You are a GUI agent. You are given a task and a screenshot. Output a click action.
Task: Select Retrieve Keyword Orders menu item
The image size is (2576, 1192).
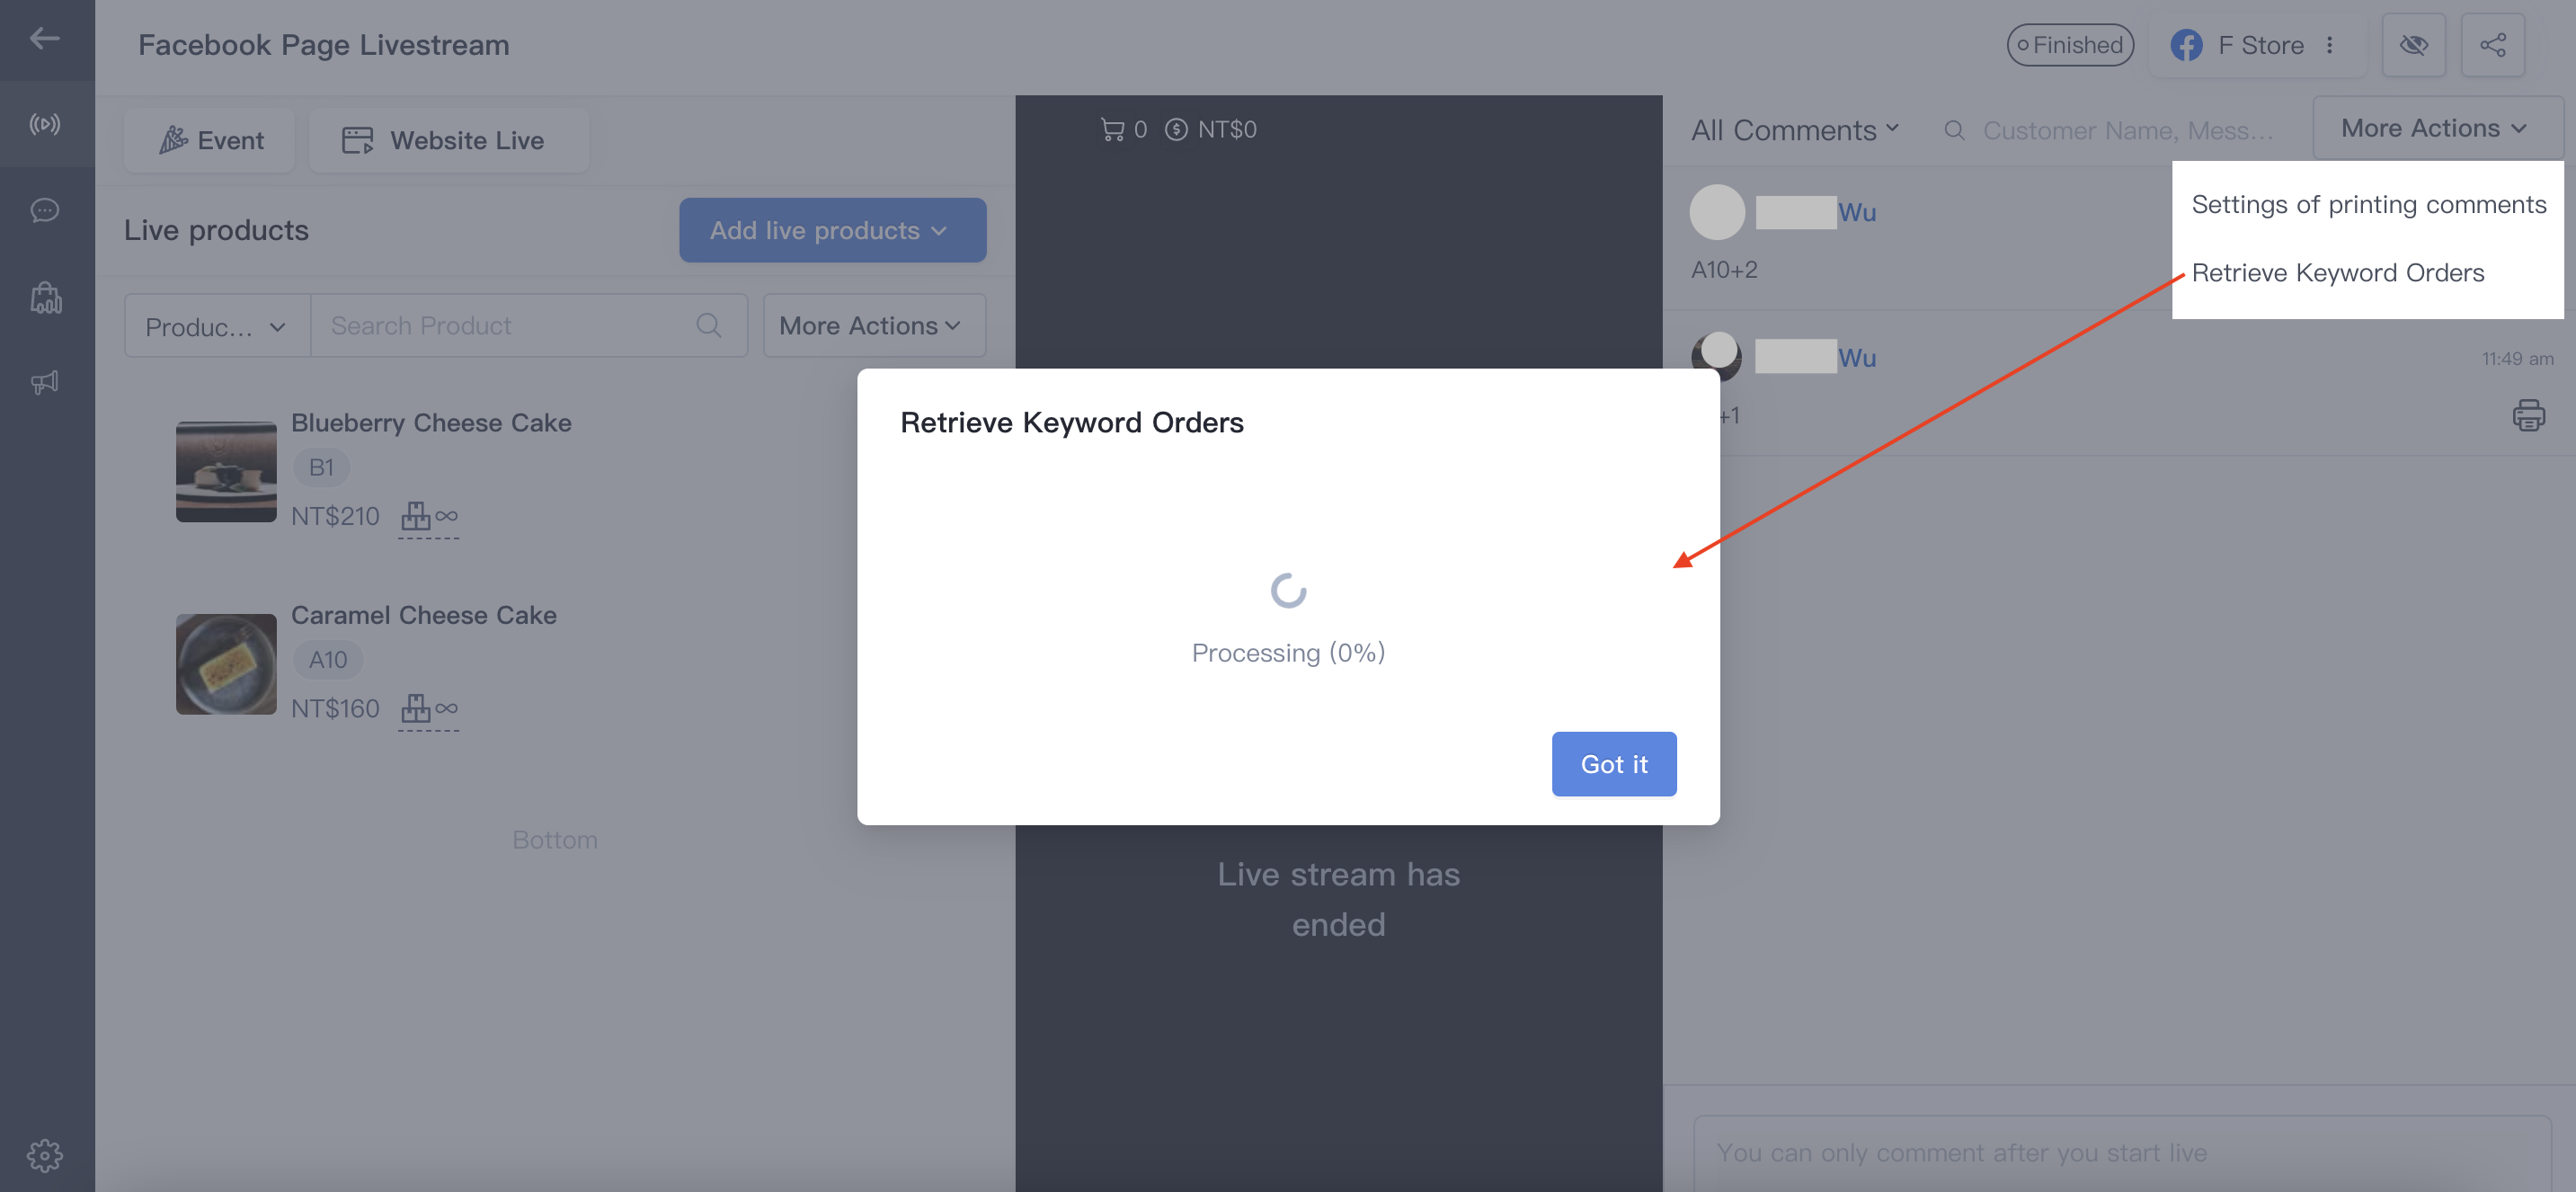pos(2337,272)
